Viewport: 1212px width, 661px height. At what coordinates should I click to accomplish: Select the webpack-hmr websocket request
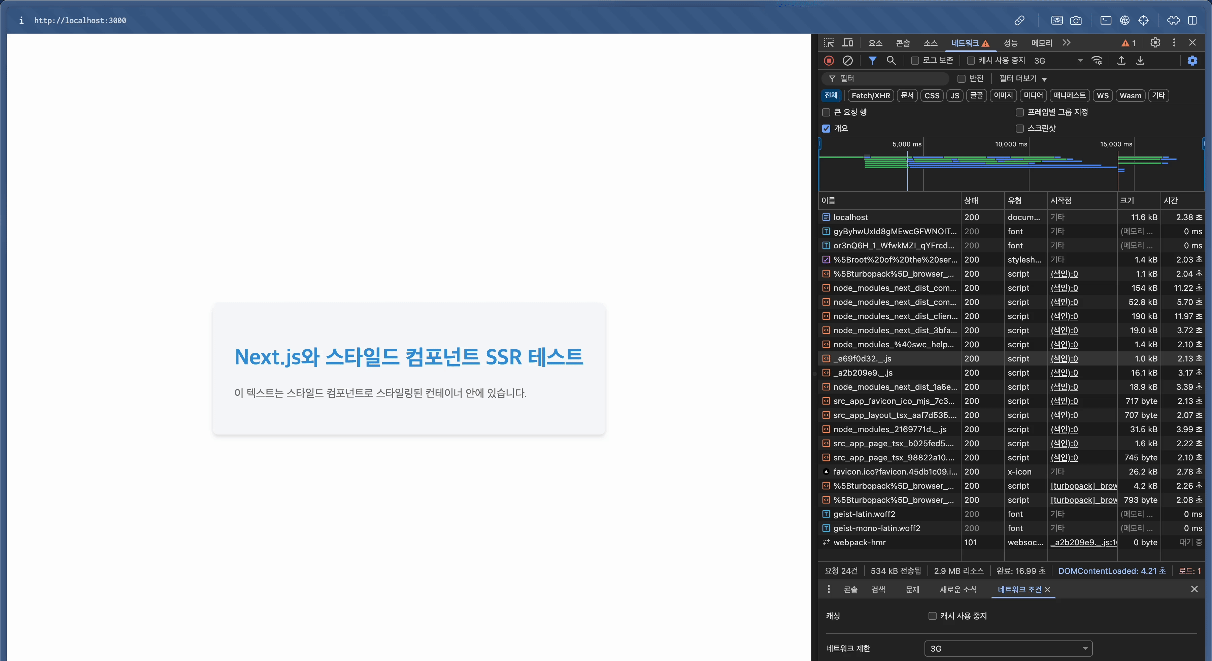1012,543
